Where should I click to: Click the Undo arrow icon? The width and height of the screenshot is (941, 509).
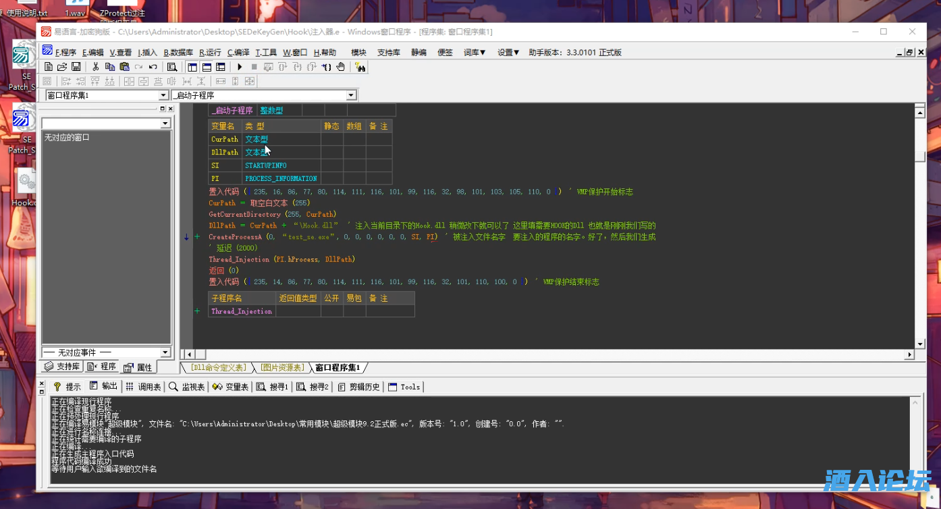pos(153,67)
